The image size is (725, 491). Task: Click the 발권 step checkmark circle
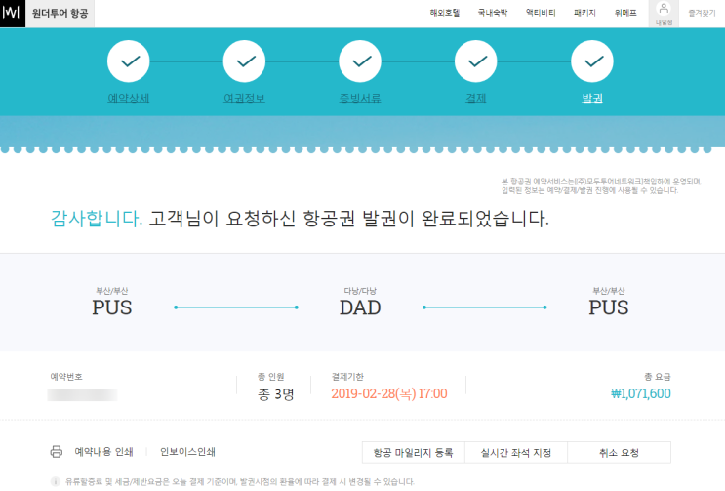point(592,61)
